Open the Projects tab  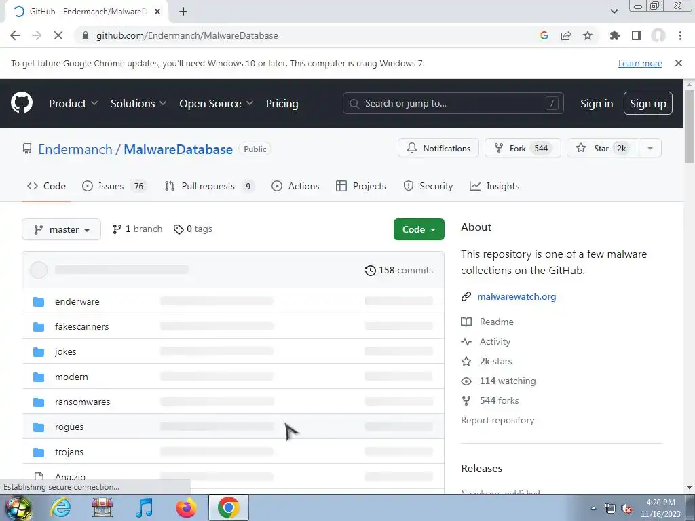(361, 186)
